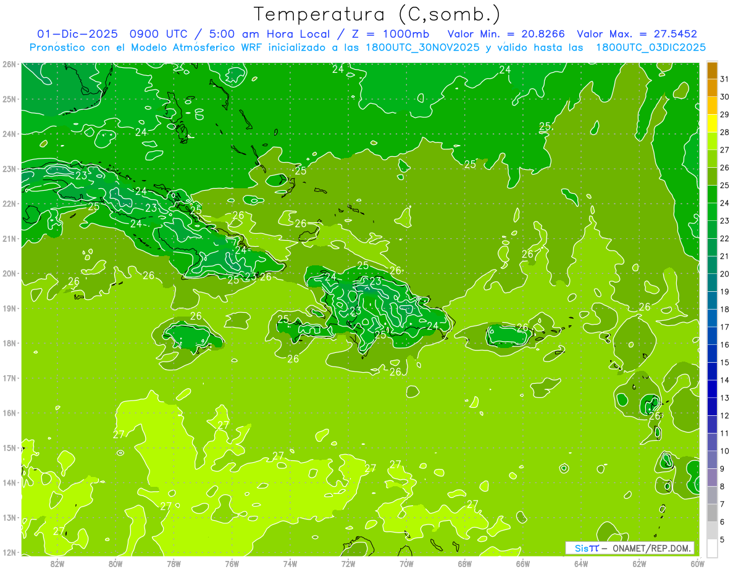Click the 24N latitude axis label

click(9, 134)
